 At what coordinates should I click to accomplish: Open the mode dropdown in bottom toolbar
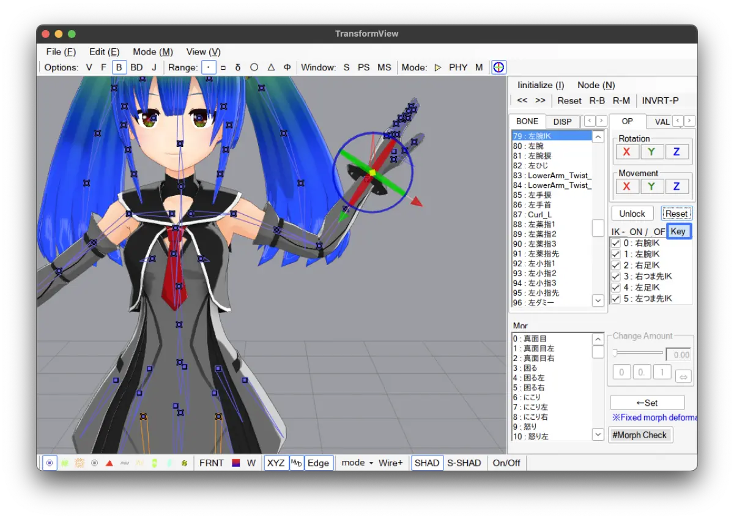tap(357, 463)
